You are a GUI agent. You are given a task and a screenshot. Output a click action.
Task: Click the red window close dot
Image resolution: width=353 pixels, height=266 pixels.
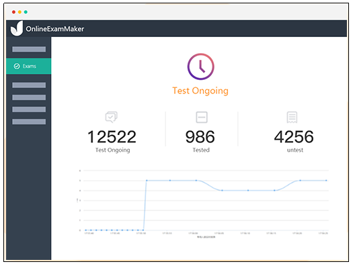[13, 12]
